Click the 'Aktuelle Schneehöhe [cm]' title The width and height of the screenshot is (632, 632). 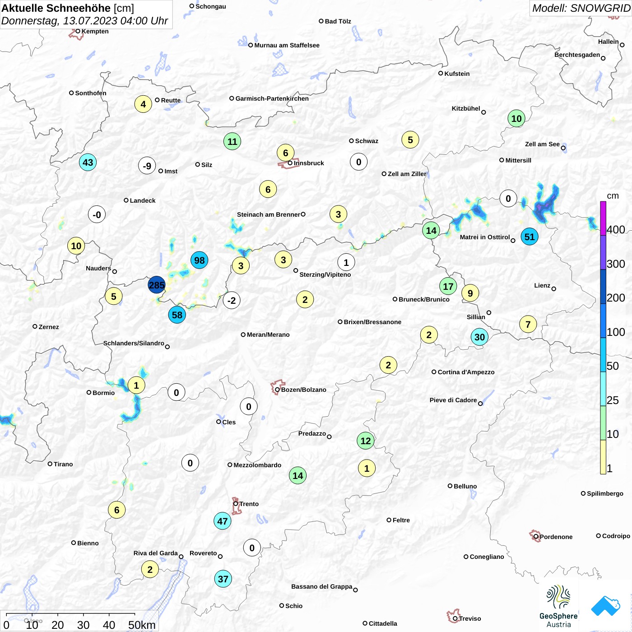(68, 8)
